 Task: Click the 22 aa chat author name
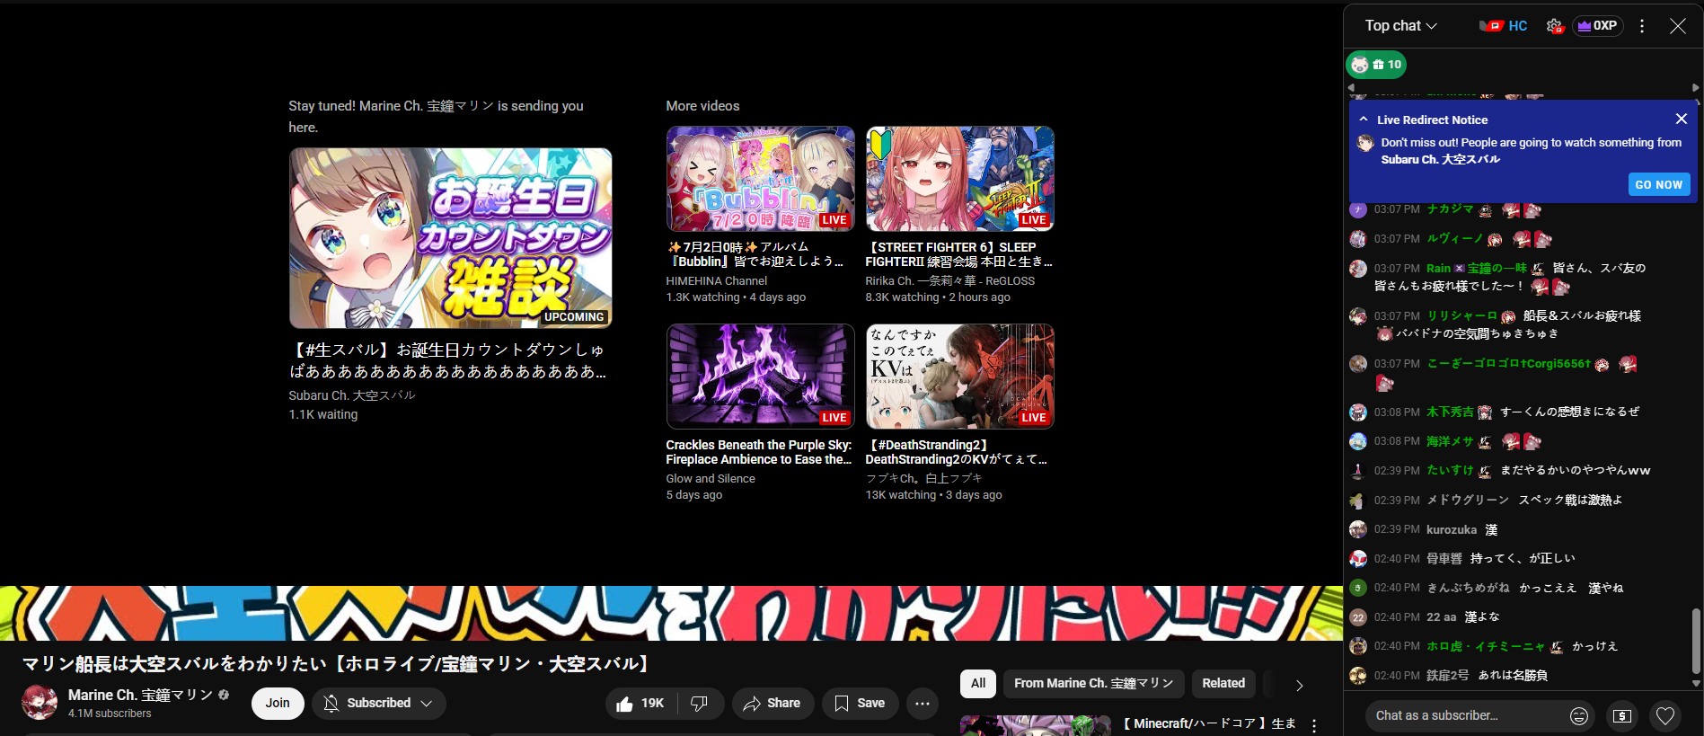point(1442,617)
